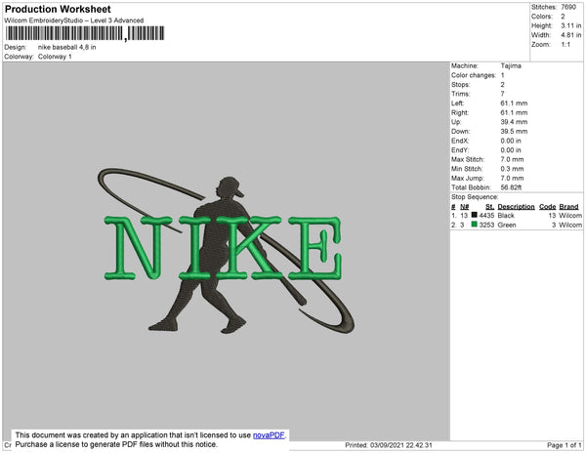Click the Down value '39.5 mm'
Viewport: 586px width, 453px height.
[514, 131]
